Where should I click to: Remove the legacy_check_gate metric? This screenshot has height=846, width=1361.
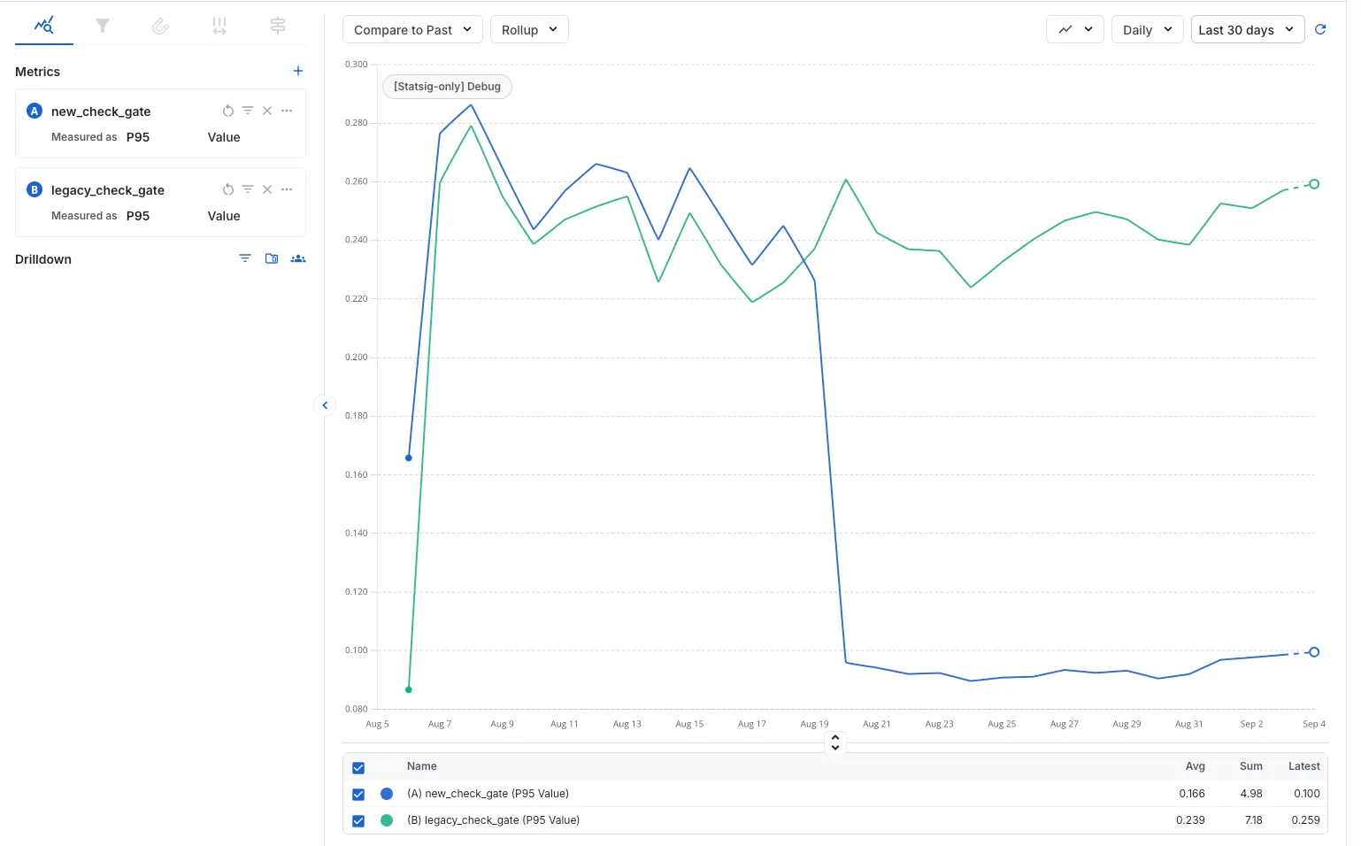[x=267, y=189]
